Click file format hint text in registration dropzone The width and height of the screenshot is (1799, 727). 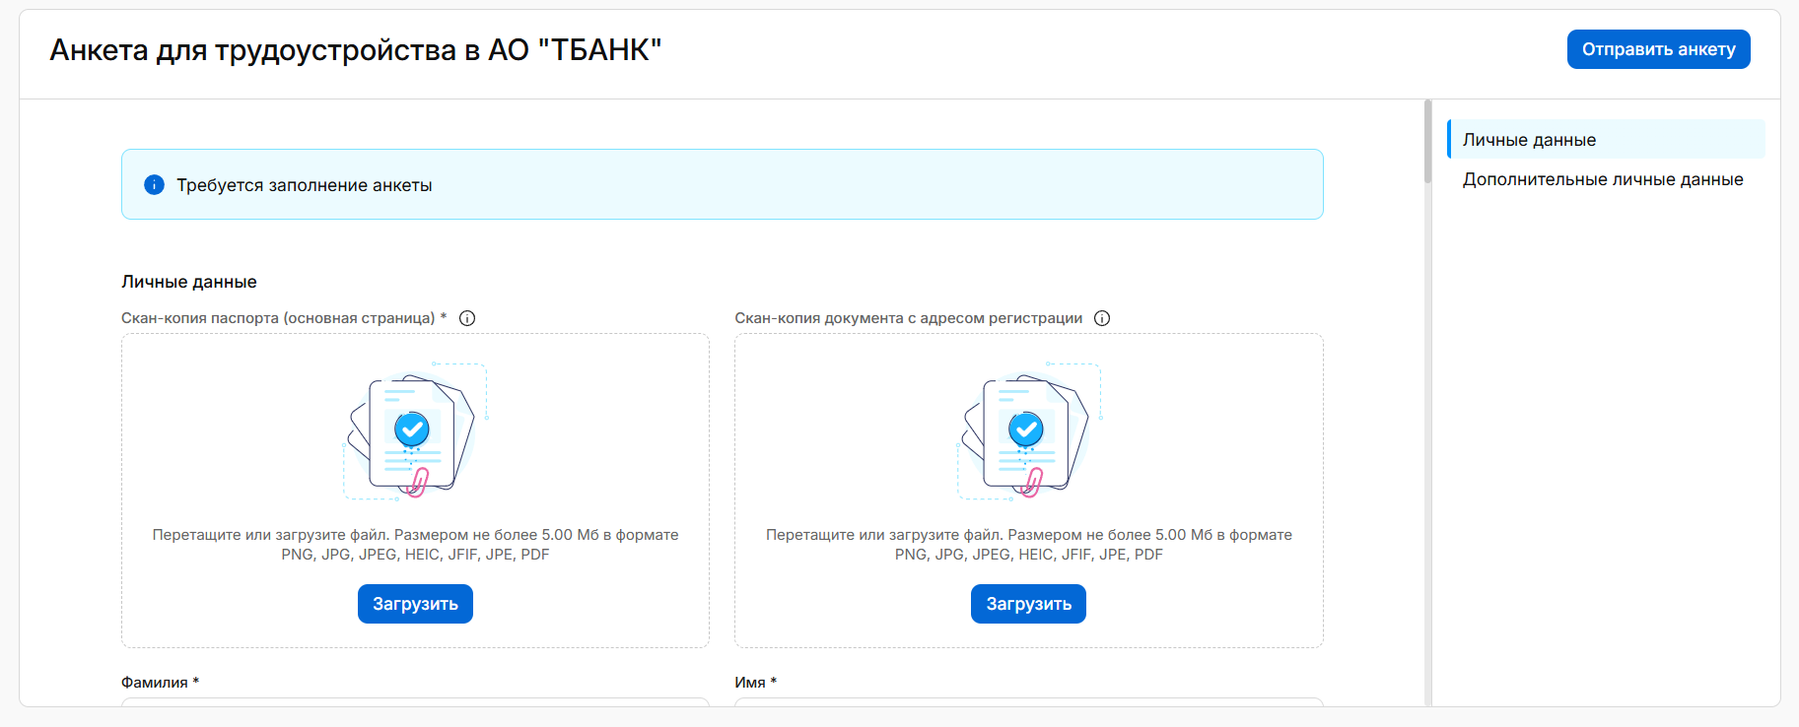(x=1028, y=545)
